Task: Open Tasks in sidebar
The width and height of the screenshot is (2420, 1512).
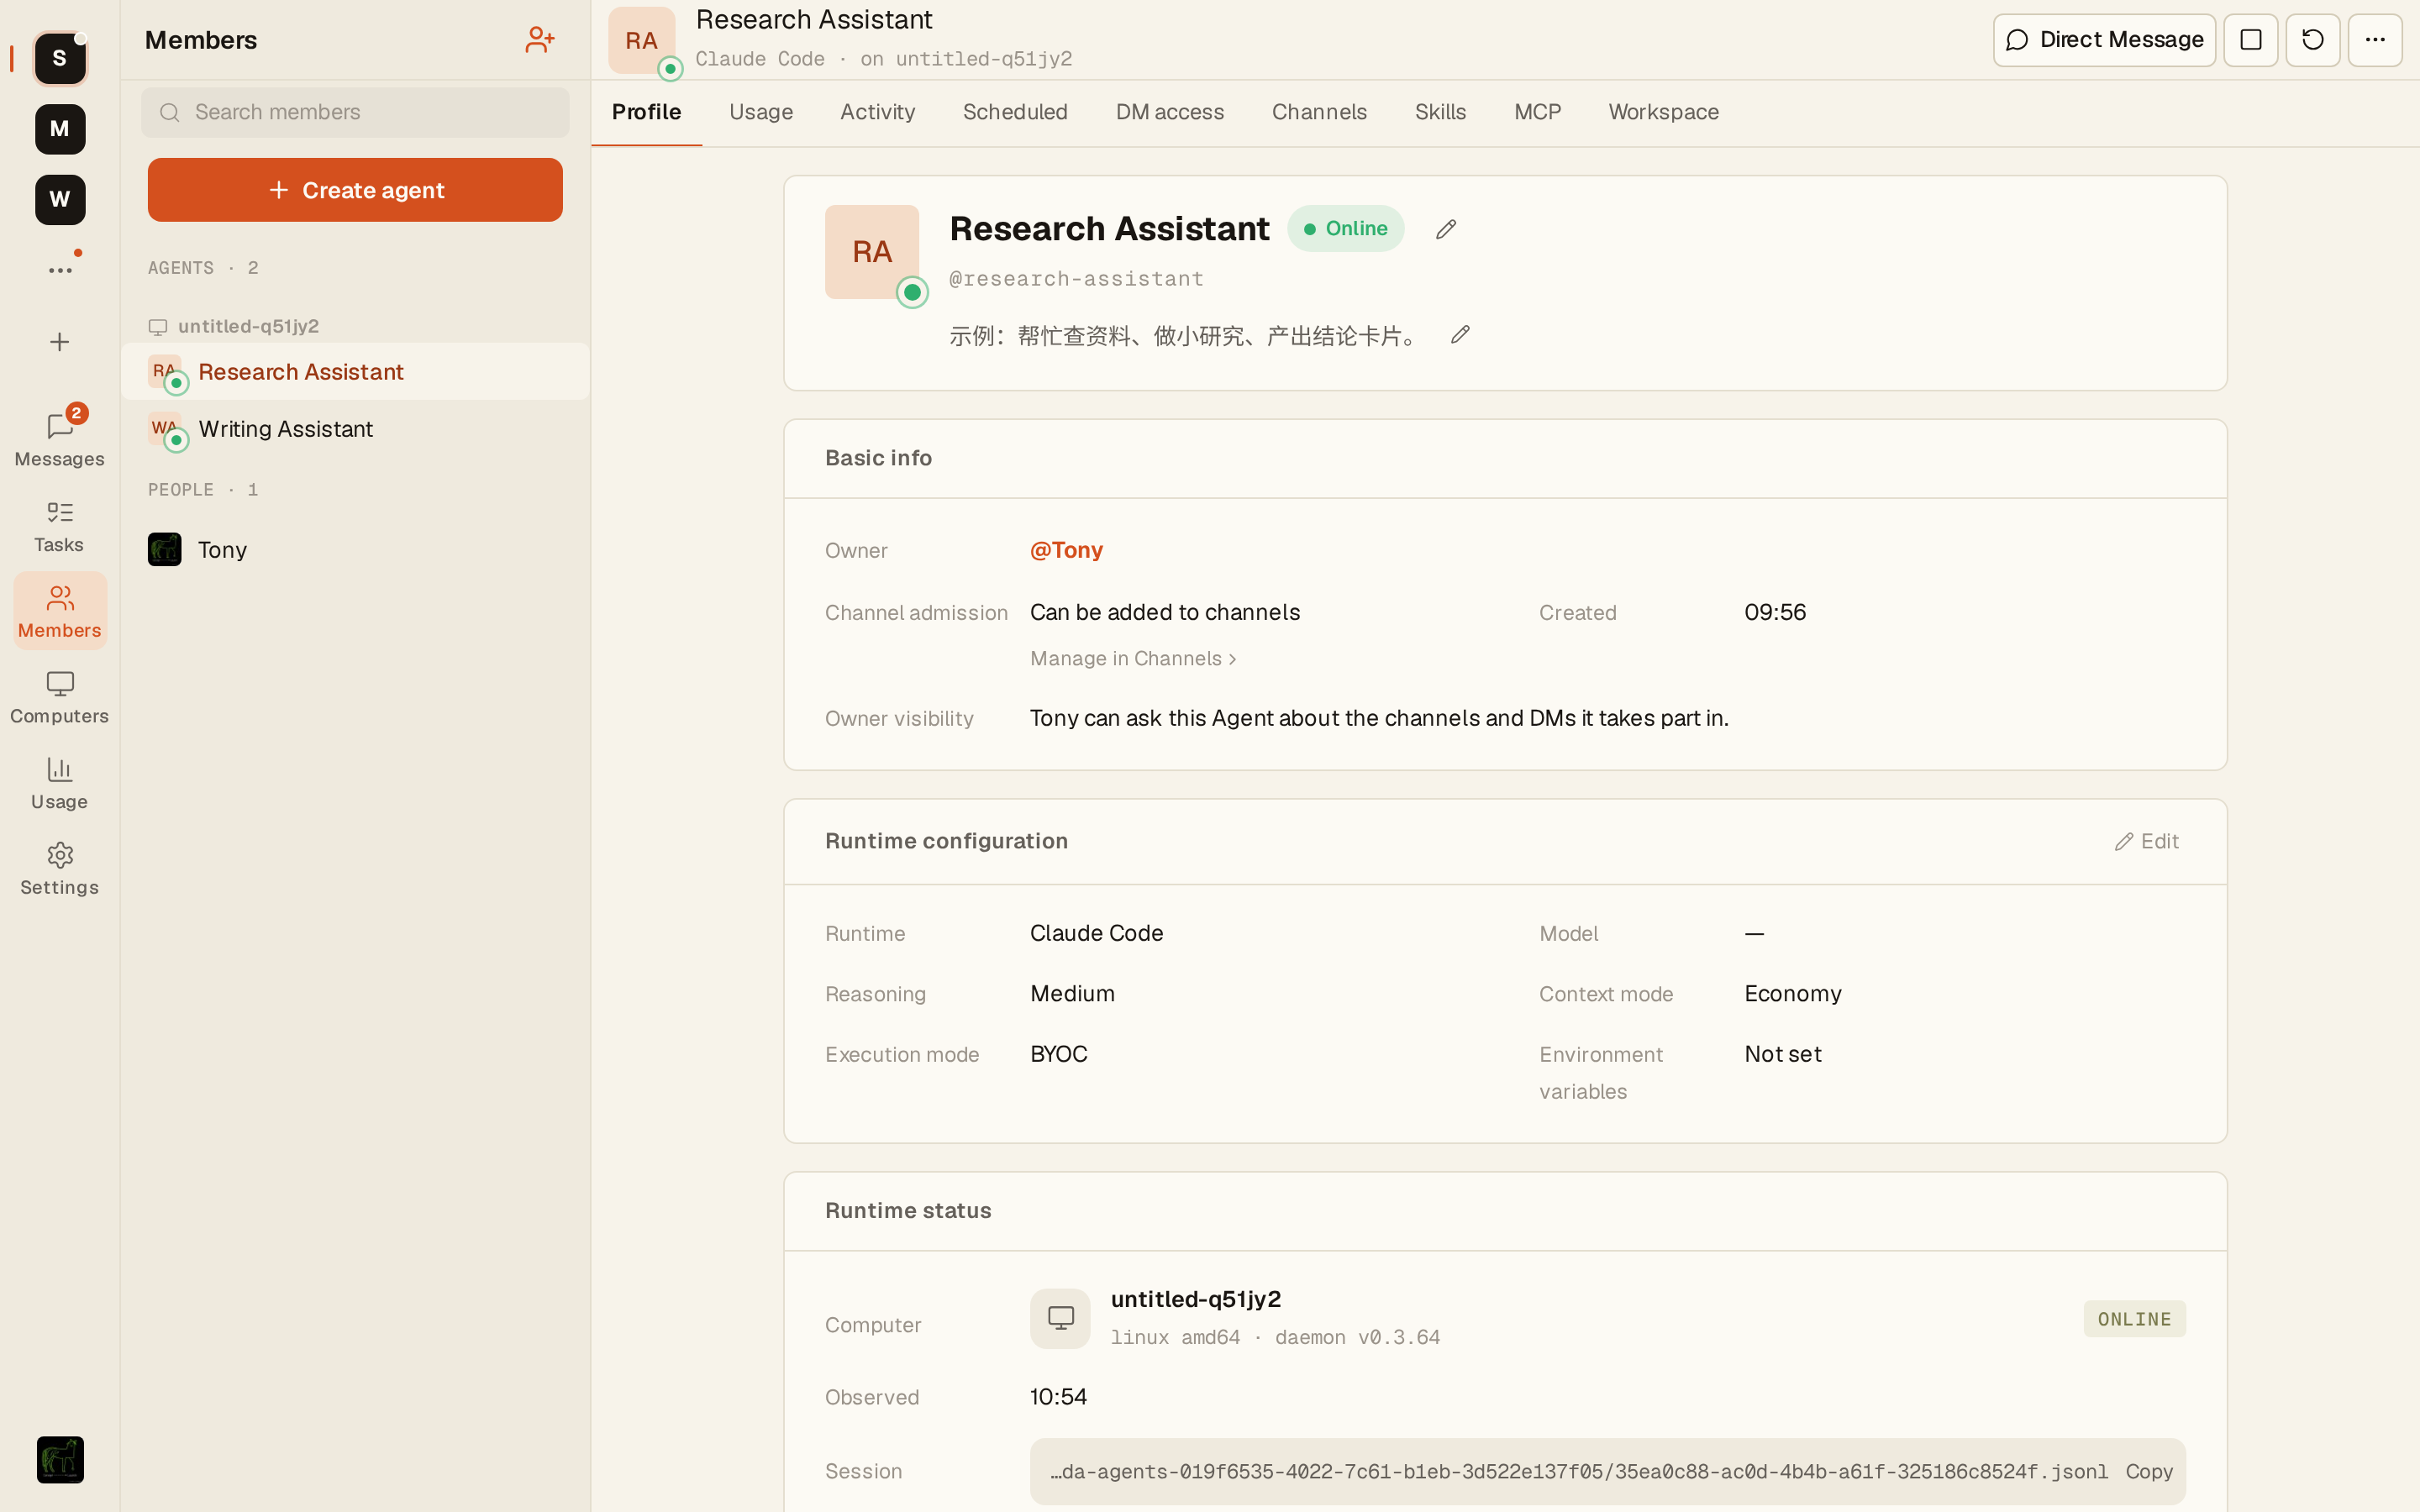Action: click(x=60, y=526)
